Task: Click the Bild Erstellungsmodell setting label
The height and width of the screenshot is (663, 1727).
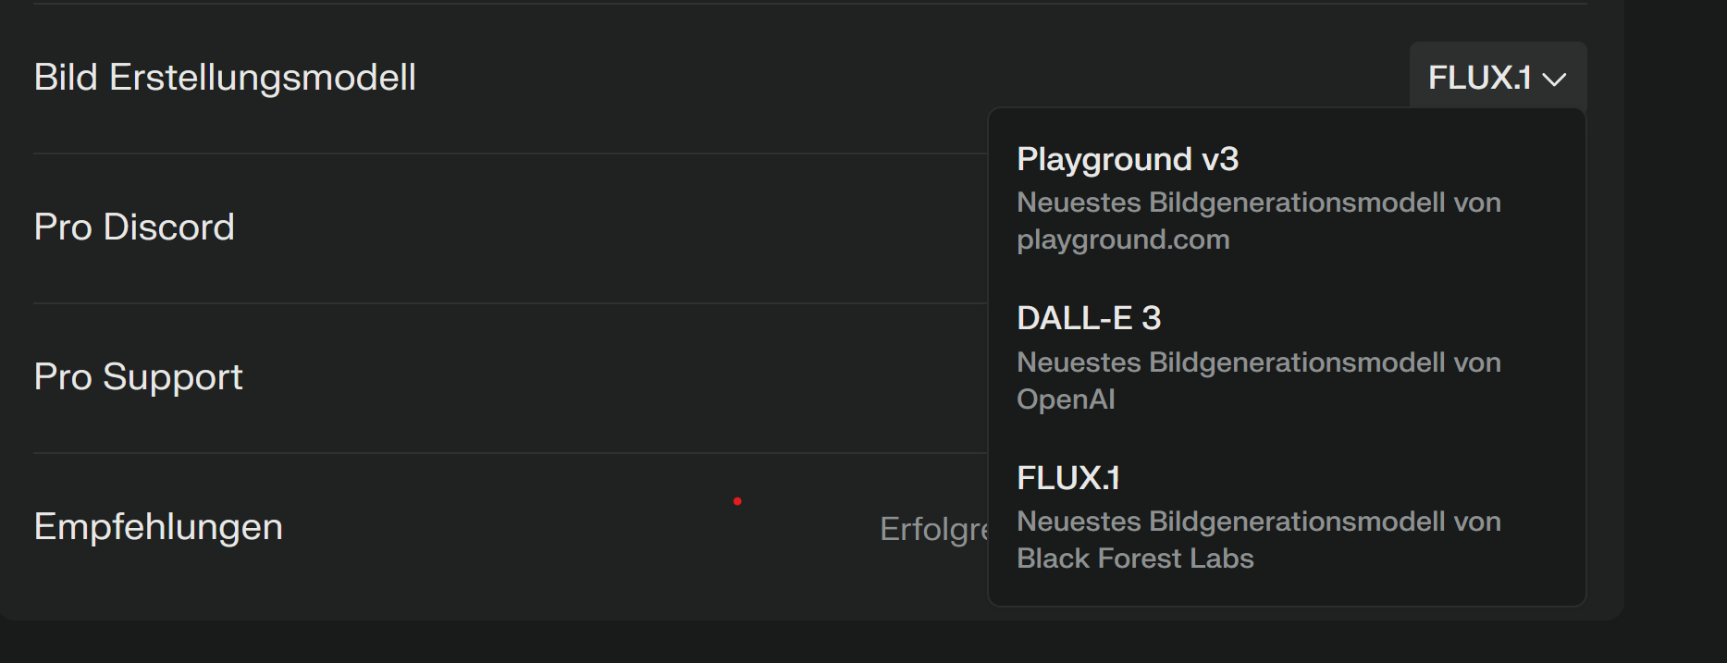Action: click(x=225, y=78)
